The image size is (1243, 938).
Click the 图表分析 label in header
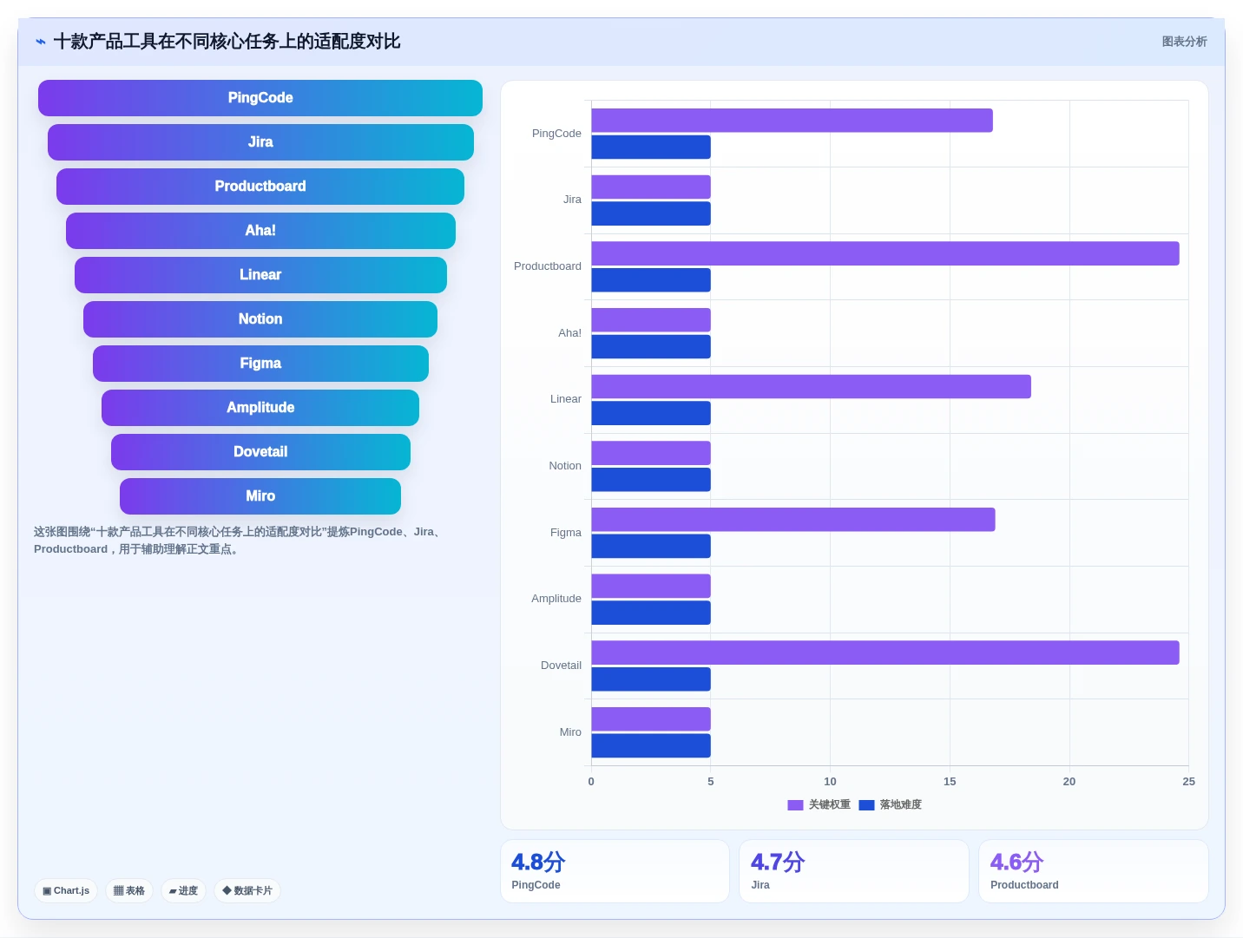[1184, 42]
